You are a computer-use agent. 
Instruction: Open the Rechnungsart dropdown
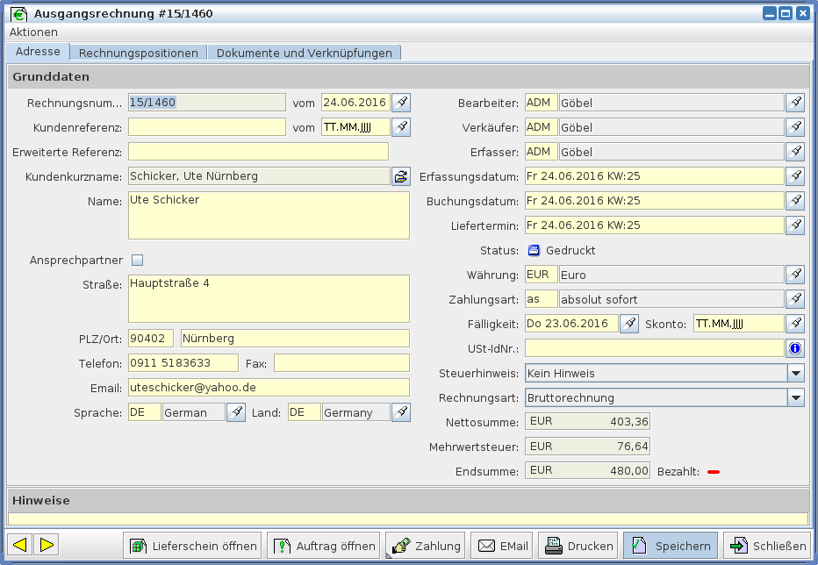point(795,397)
